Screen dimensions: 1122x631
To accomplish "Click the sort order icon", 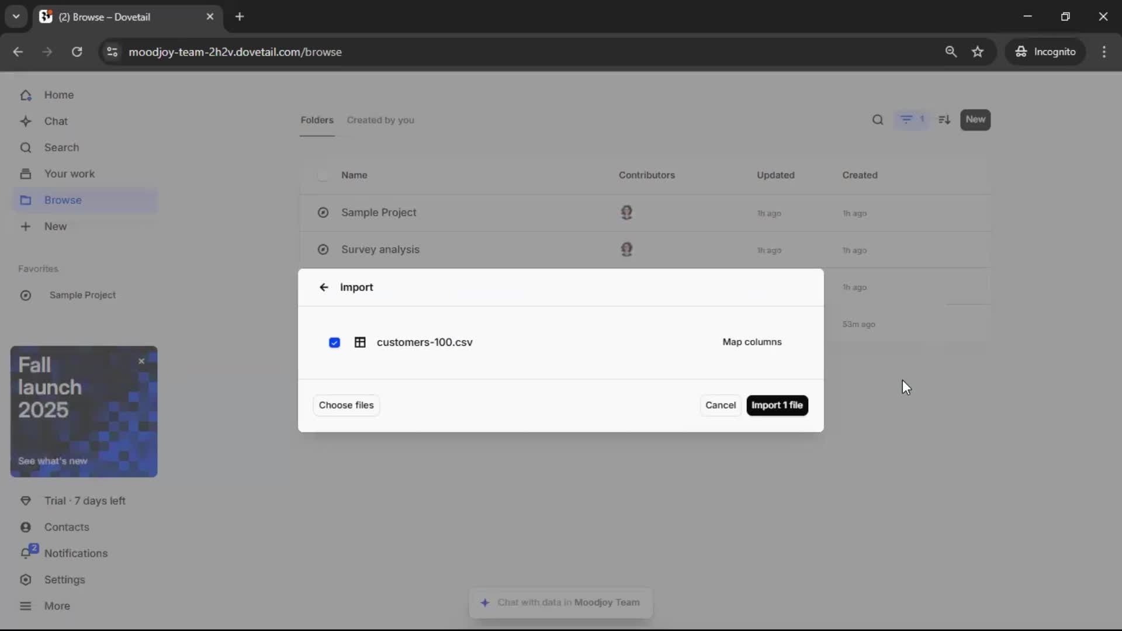I will [944, 120].
